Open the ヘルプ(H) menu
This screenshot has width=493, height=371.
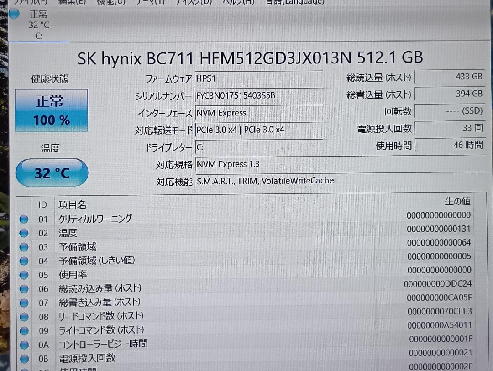238,2
